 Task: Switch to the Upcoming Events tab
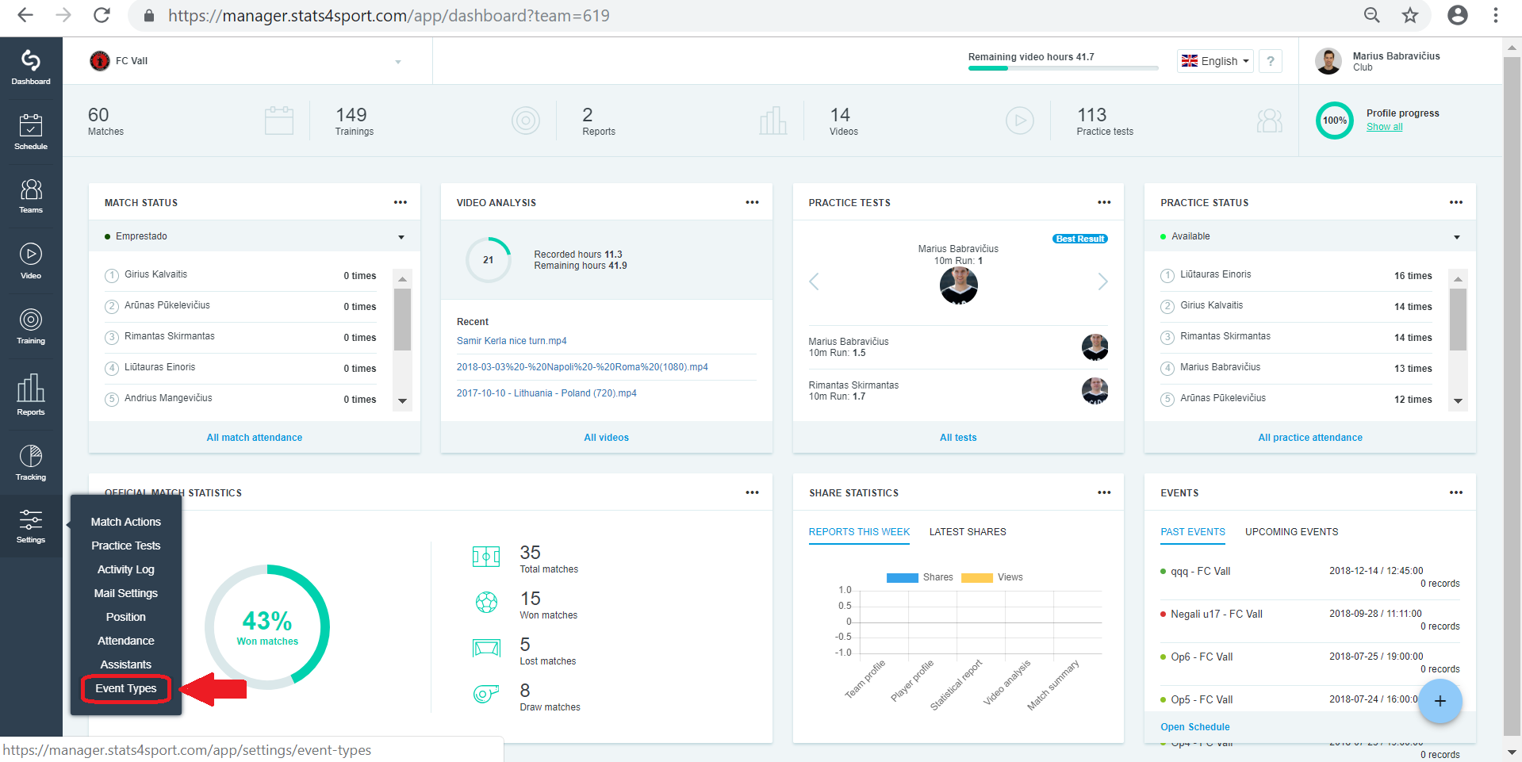coord(1291,532)
